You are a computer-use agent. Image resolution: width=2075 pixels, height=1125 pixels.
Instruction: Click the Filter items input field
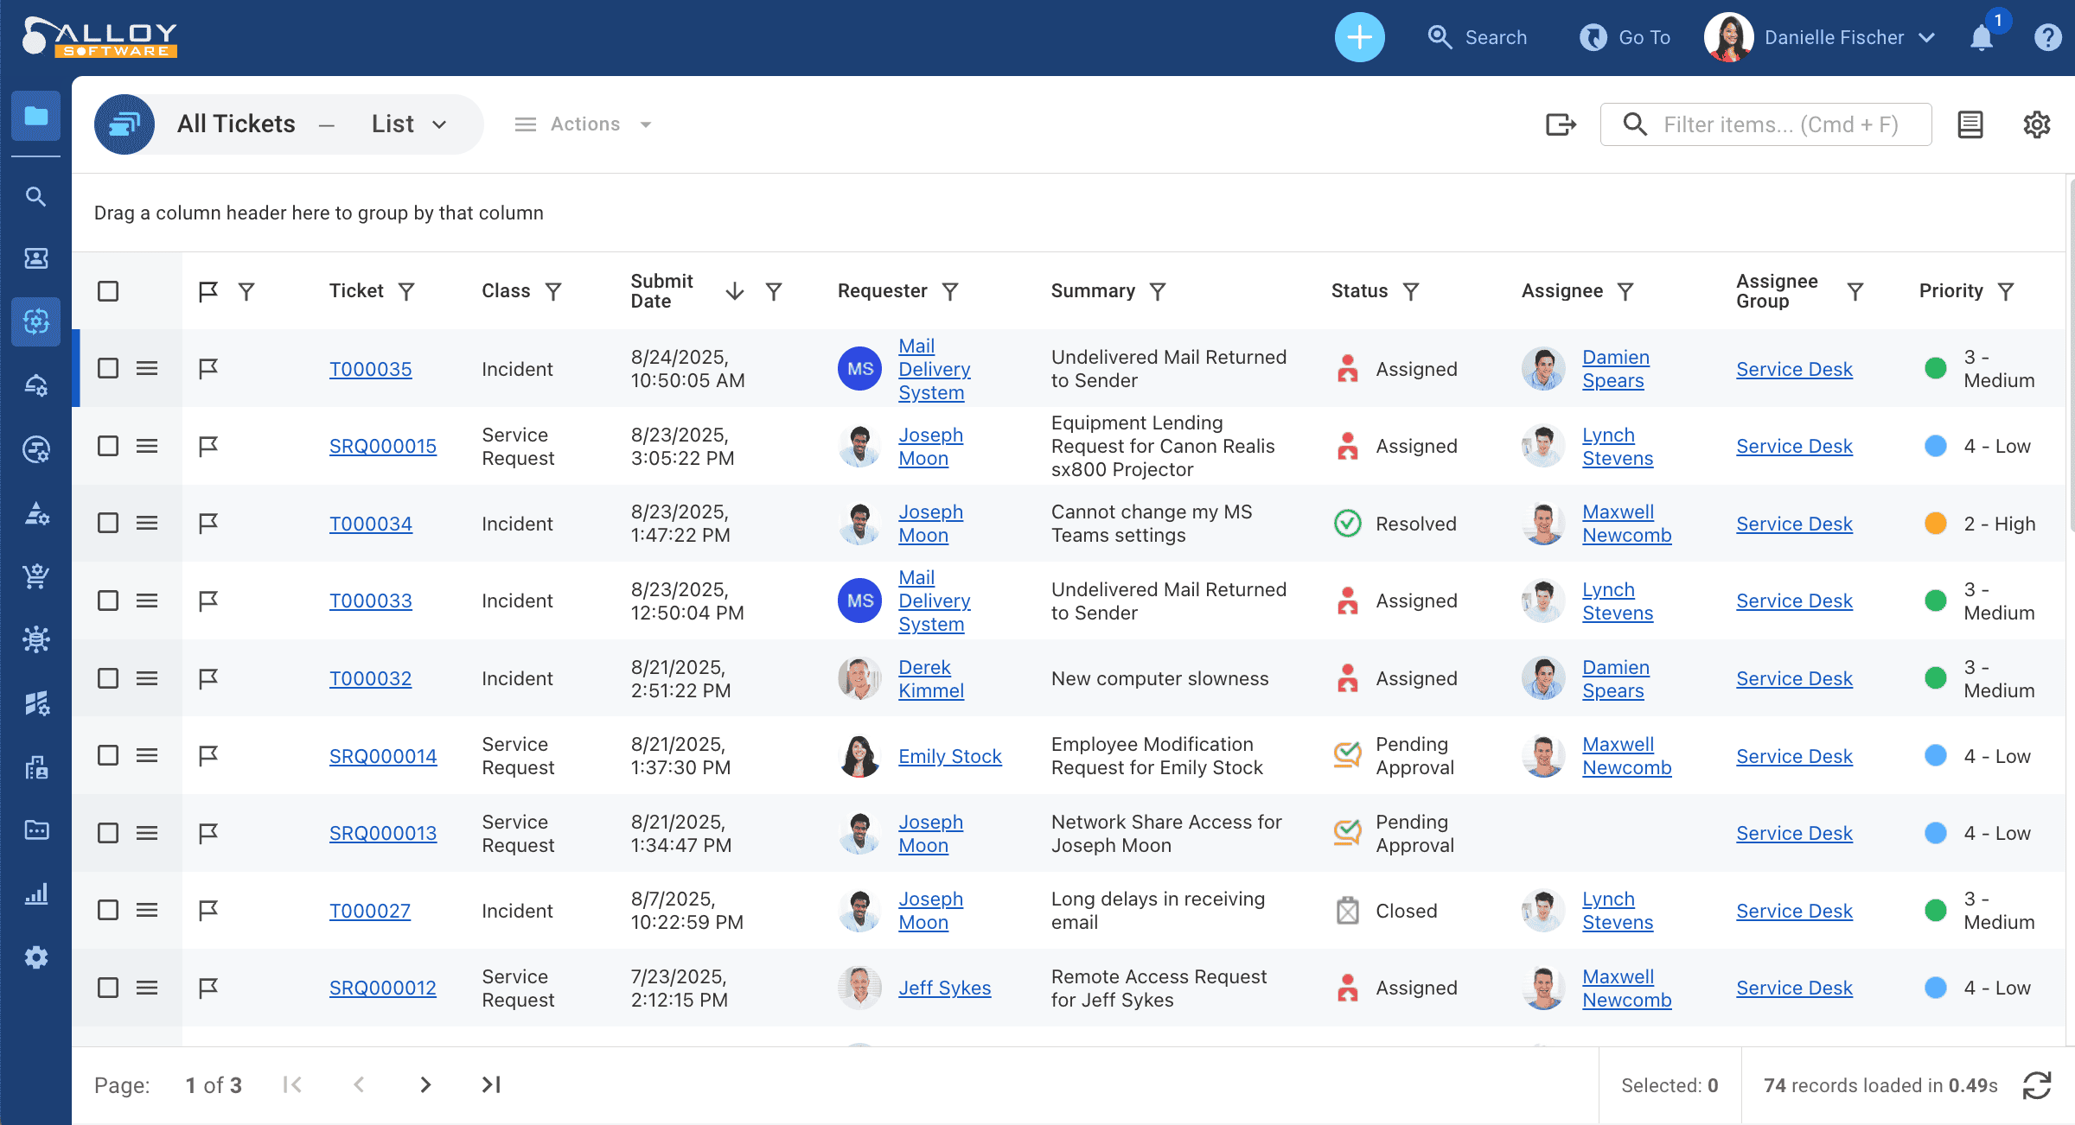[1781, 124]
